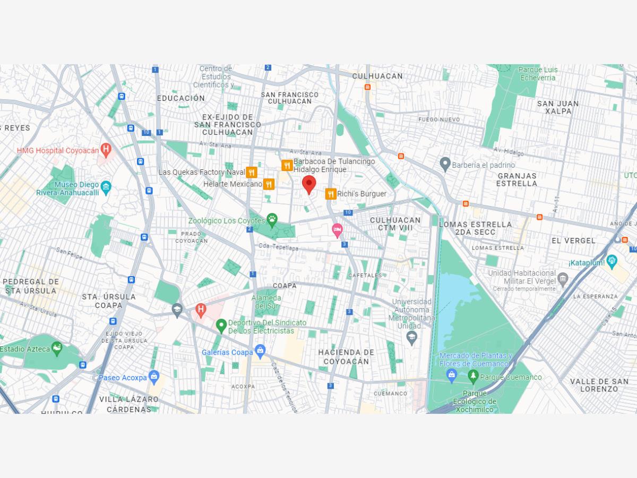637x478 pixels.
Task: Select the STA. ÚRSULA COAPA label
Action: (x=109, y=301)
